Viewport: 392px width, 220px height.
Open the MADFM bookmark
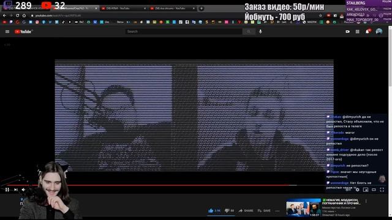coord(310,22)
